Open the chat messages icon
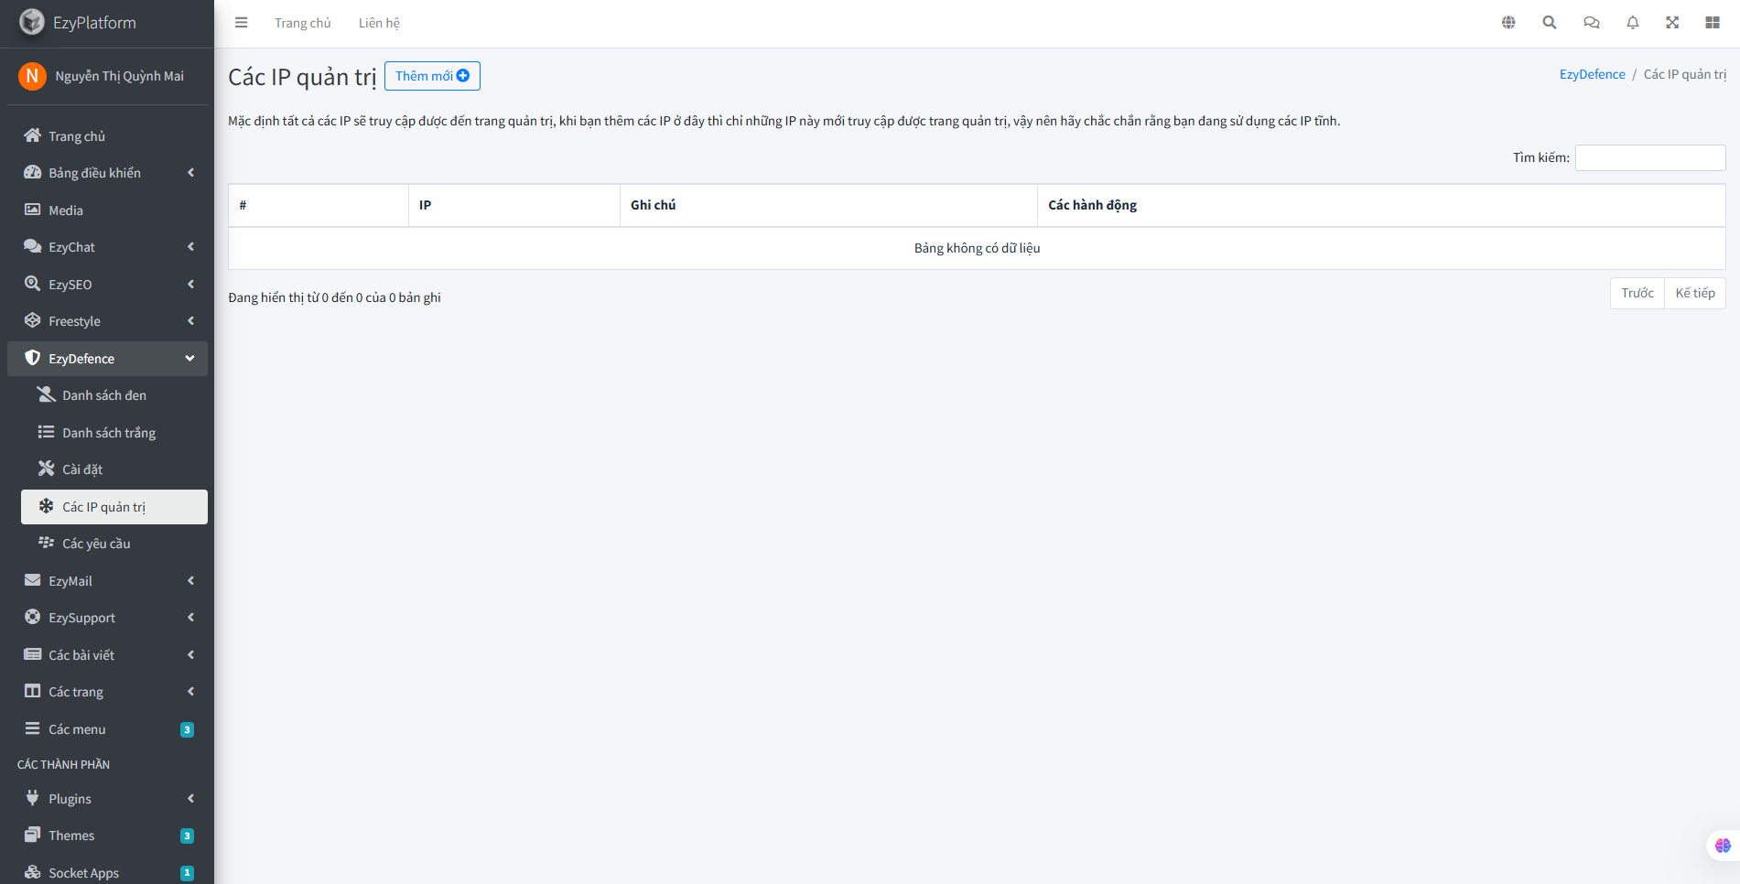Viewport: 1740px width, 884px height. (x=1592, y=23)
